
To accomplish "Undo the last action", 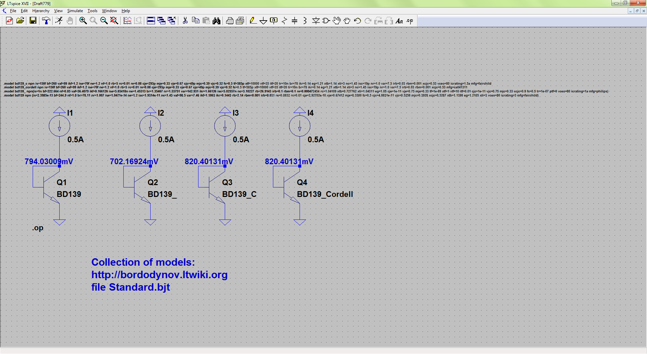I will pos(358,21).
